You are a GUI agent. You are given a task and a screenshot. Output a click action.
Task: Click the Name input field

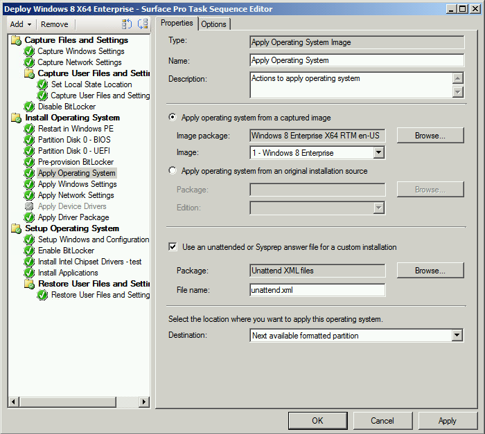(x=357, y=60)
